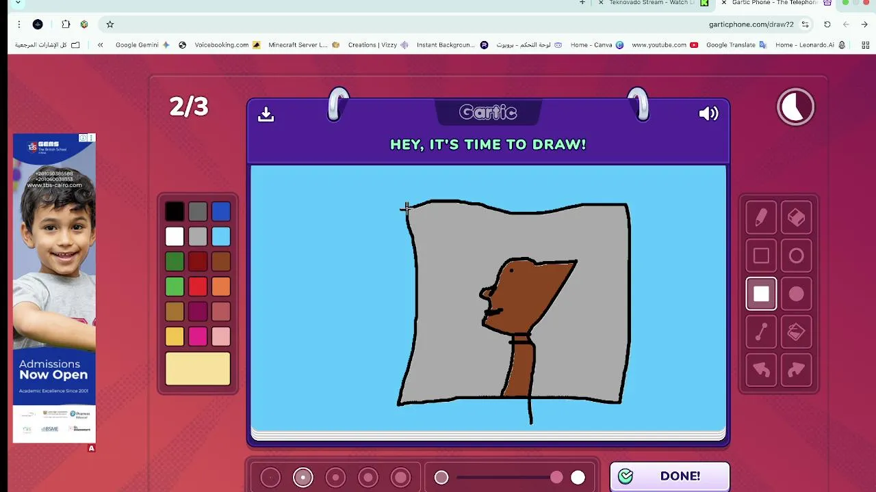Undo the last drawing stroke
This screenshot has width=876, height=492.
point(761,370)
